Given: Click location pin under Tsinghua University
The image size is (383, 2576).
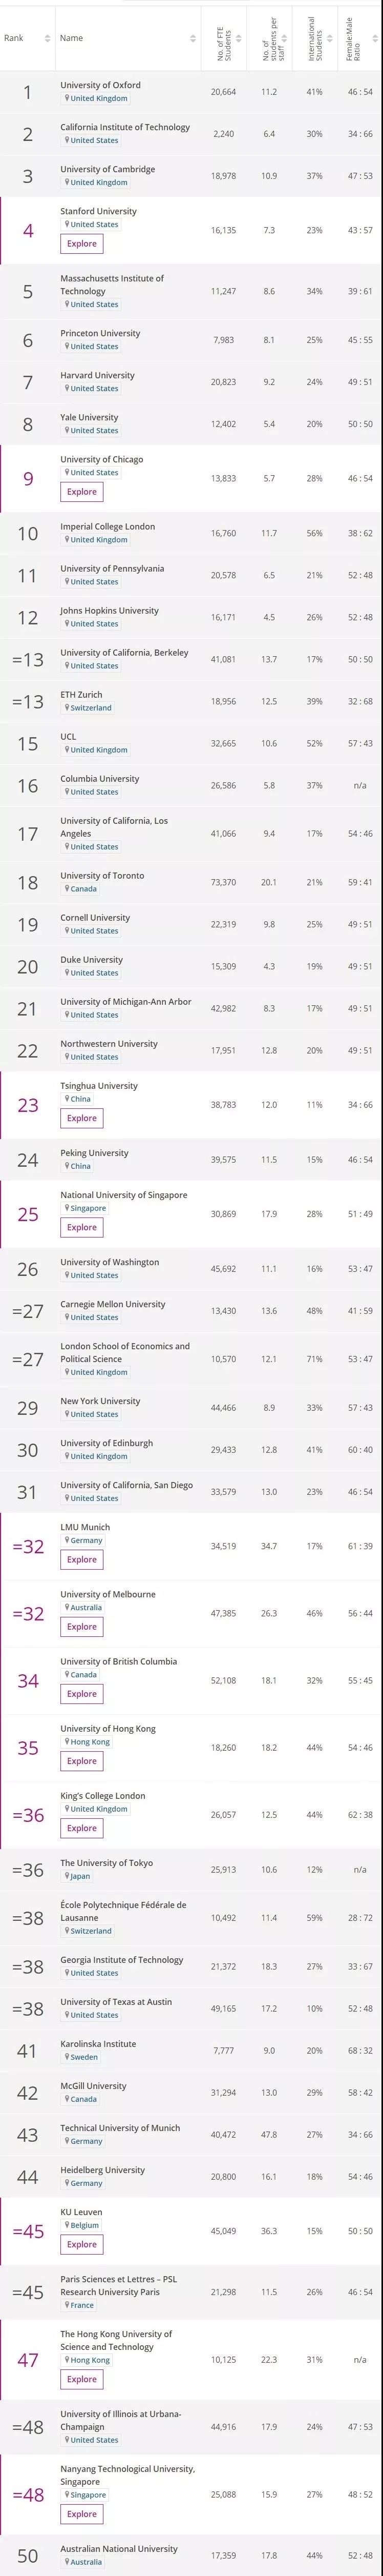Looking at the screenshot, I should (x=66, y=1099).
